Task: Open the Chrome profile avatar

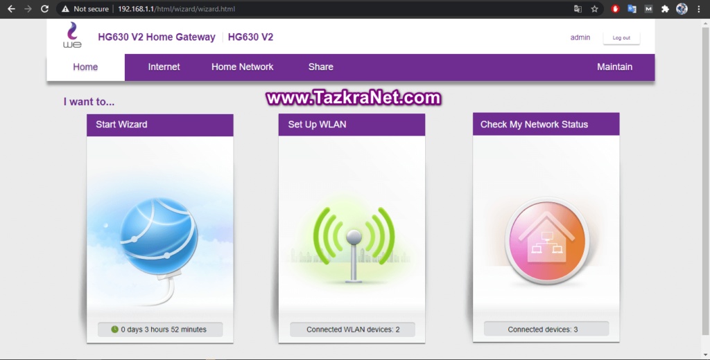Action: click(x=682, y=9)
